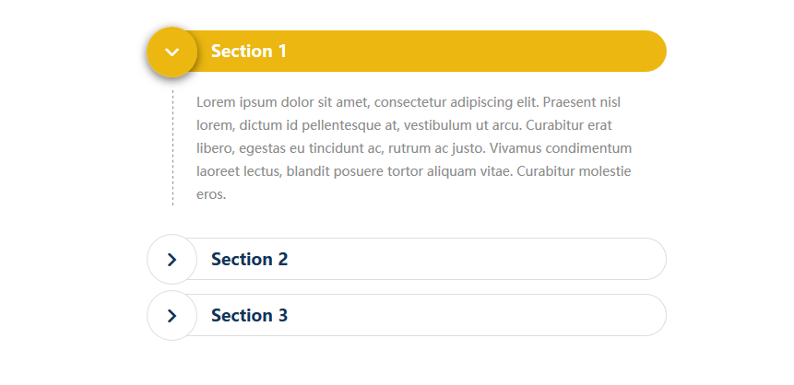
Task: Select the white circle left of Section 2
Action: [x=172, y=260]
